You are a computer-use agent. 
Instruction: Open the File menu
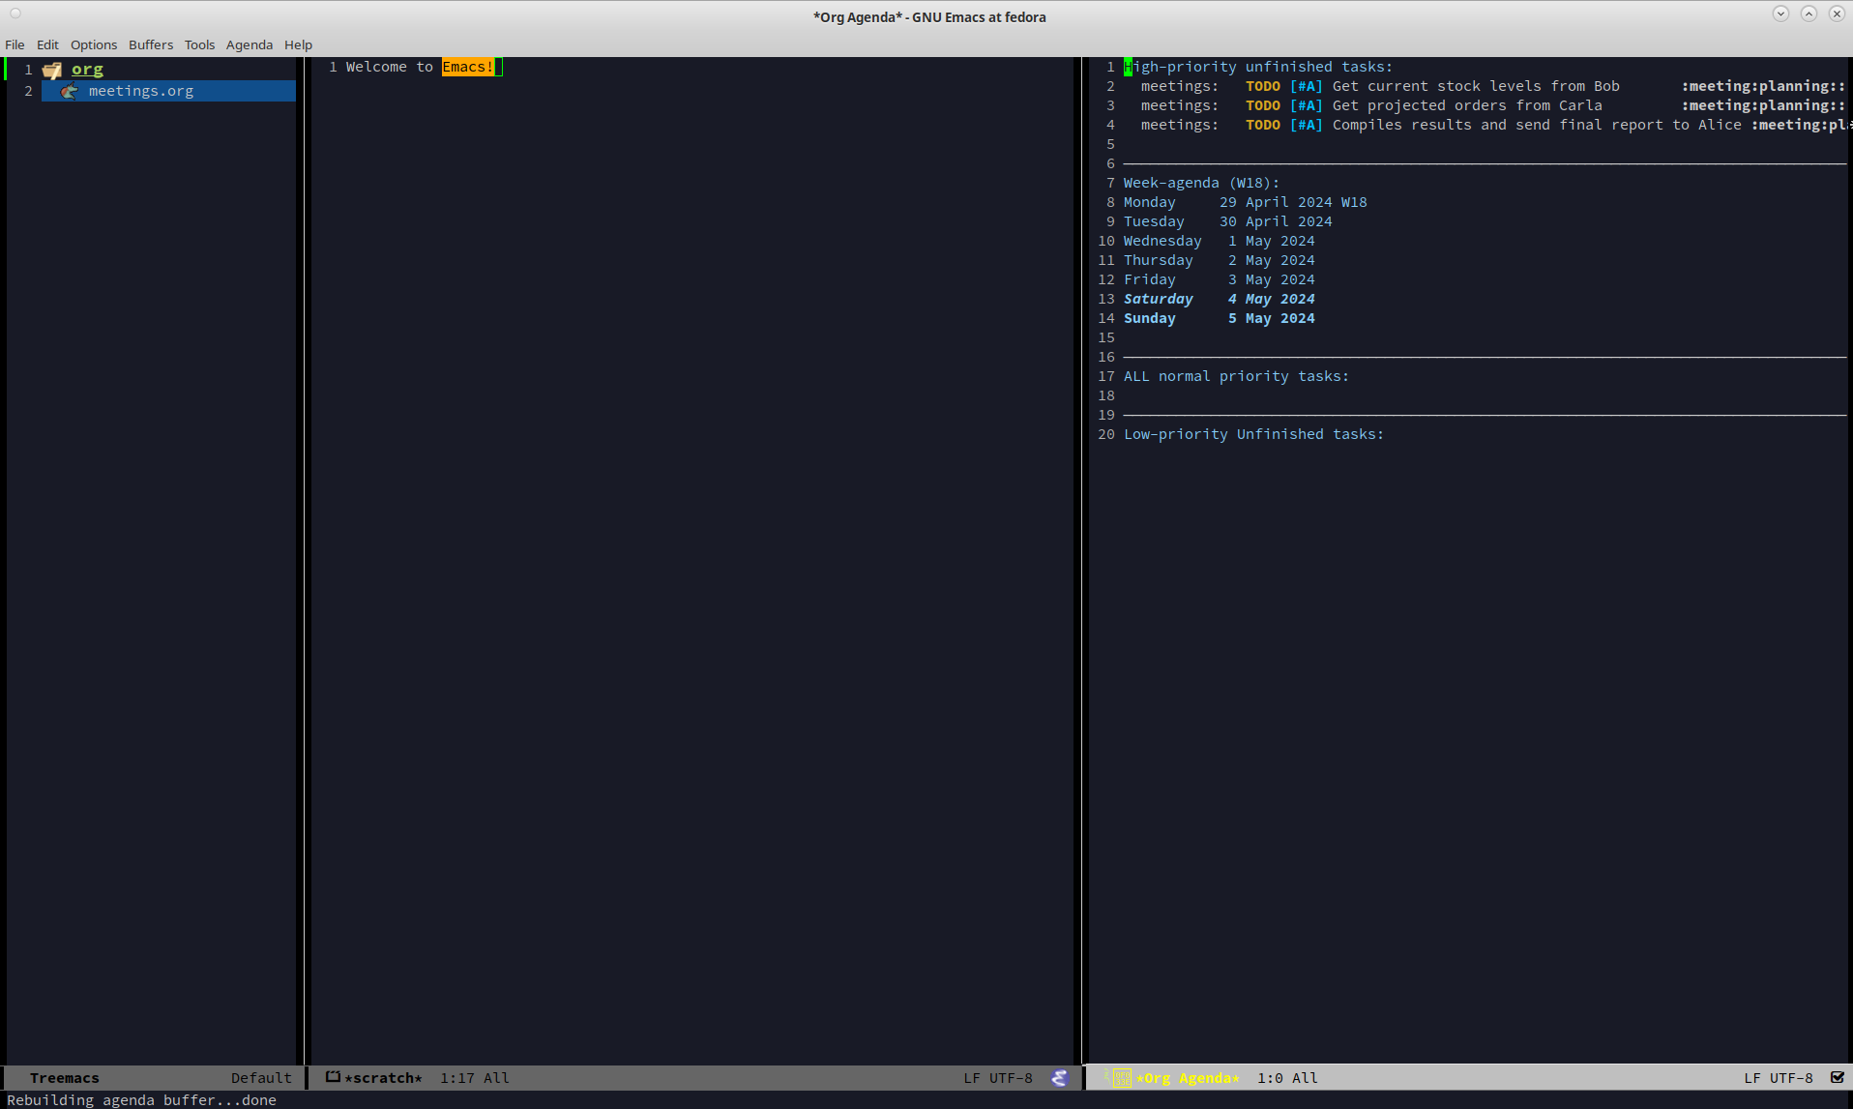tap(15, 44)
